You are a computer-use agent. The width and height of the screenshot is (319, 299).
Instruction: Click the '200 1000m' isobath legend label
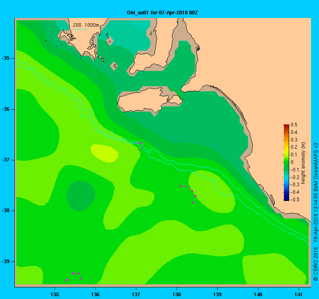click(x=86, y=25)
